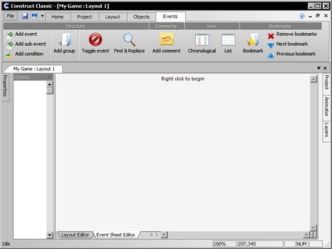Switch to the Layout Editor tab
The image size is (332, 249).
75,235
